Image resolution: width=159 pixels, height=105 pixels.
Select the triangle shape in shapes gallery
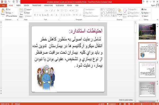tap(102, 13)
